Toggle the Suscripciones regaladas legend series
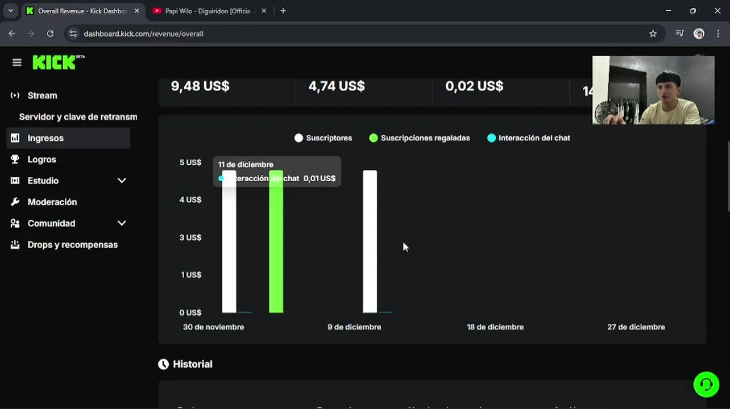The width and height of the screenshot is (730, 409). [x=419, y=138]
